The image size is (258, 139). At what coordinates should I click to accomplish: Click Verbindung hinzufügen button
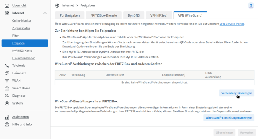236,93
